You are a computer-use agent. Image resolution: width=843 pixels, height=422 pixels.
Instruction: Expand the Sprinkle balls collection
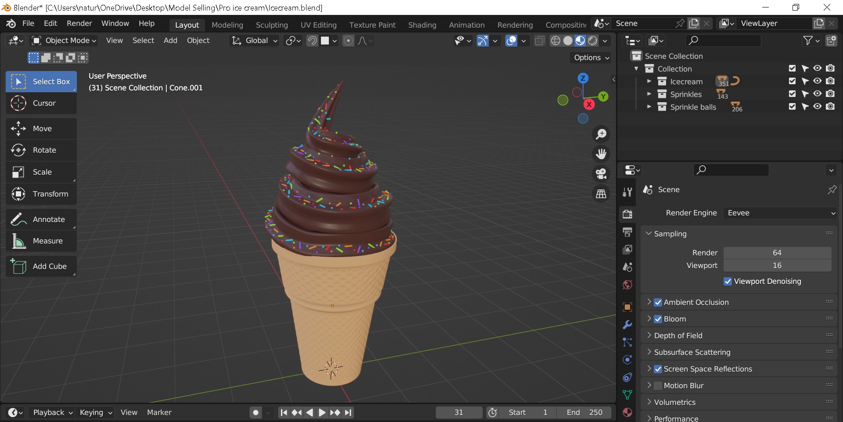pyautogui.click(x=649, y=107)
